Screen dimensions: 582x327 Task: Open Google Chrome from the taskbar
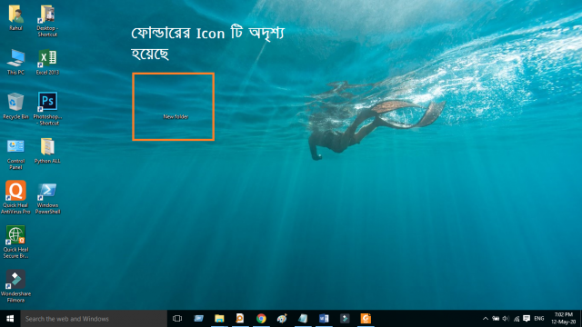[261, 319]
